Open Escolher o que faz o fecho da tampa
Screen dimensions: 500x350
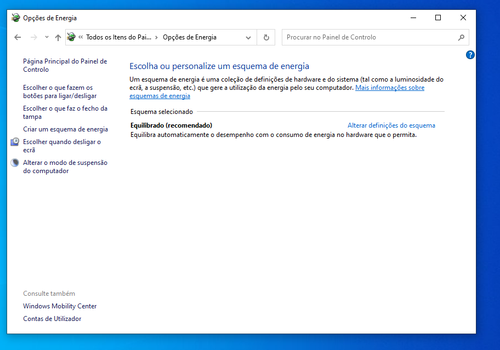click(x=65, y=112)
